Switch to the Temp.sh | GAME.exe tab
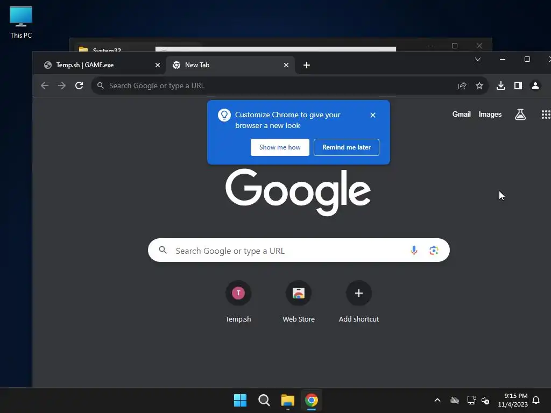This screenshot has width=551, height=413. [100, 65]
